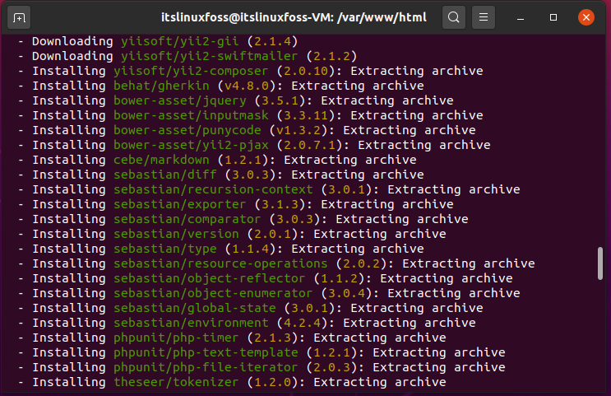
Task: Click the package name bower-asset/punycode
Action: (187, 130)
